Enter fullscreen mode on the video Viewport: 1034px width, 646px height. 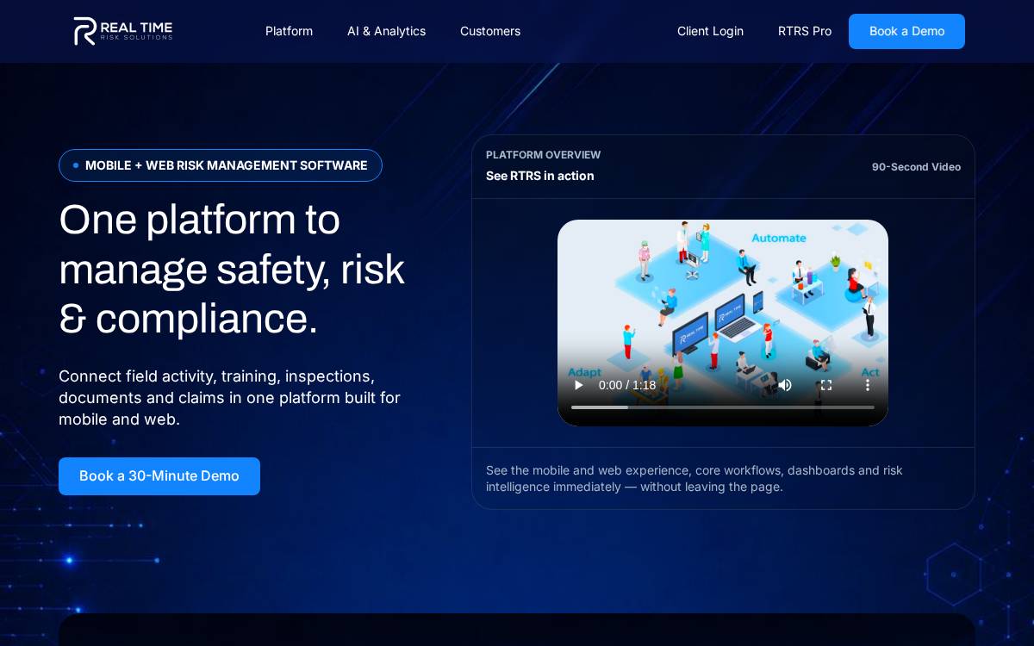coord(826,385)
